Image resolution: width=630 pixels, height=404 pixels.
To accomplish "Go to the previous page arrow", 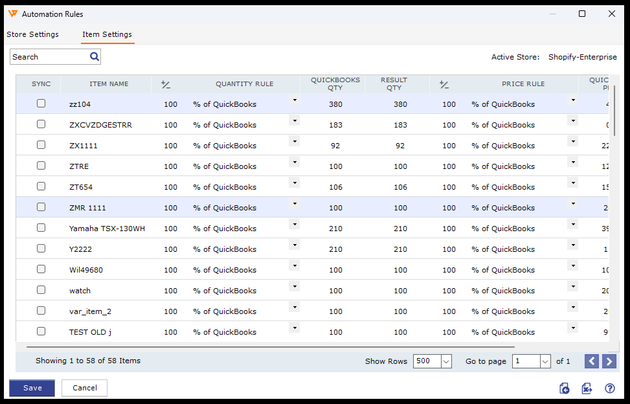I will click(x=591, y=361).
